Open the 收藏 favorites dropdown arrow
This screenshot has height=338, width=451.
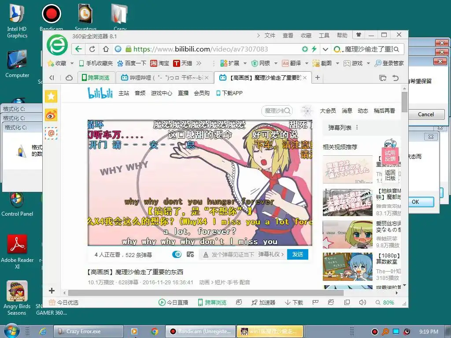pos(72,63)
